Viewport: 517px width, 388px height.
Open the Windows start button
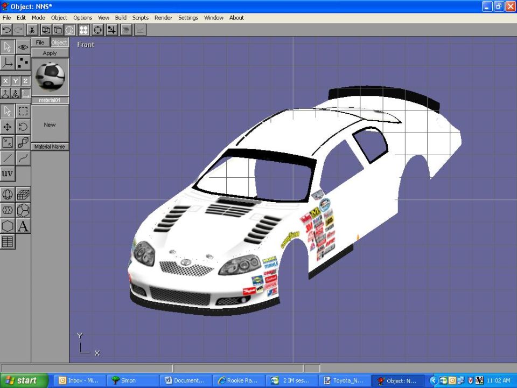pos(24,380)
